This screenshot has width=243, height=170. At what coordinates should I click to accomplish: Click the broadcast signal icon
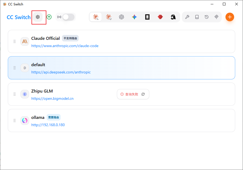[59, 17]
